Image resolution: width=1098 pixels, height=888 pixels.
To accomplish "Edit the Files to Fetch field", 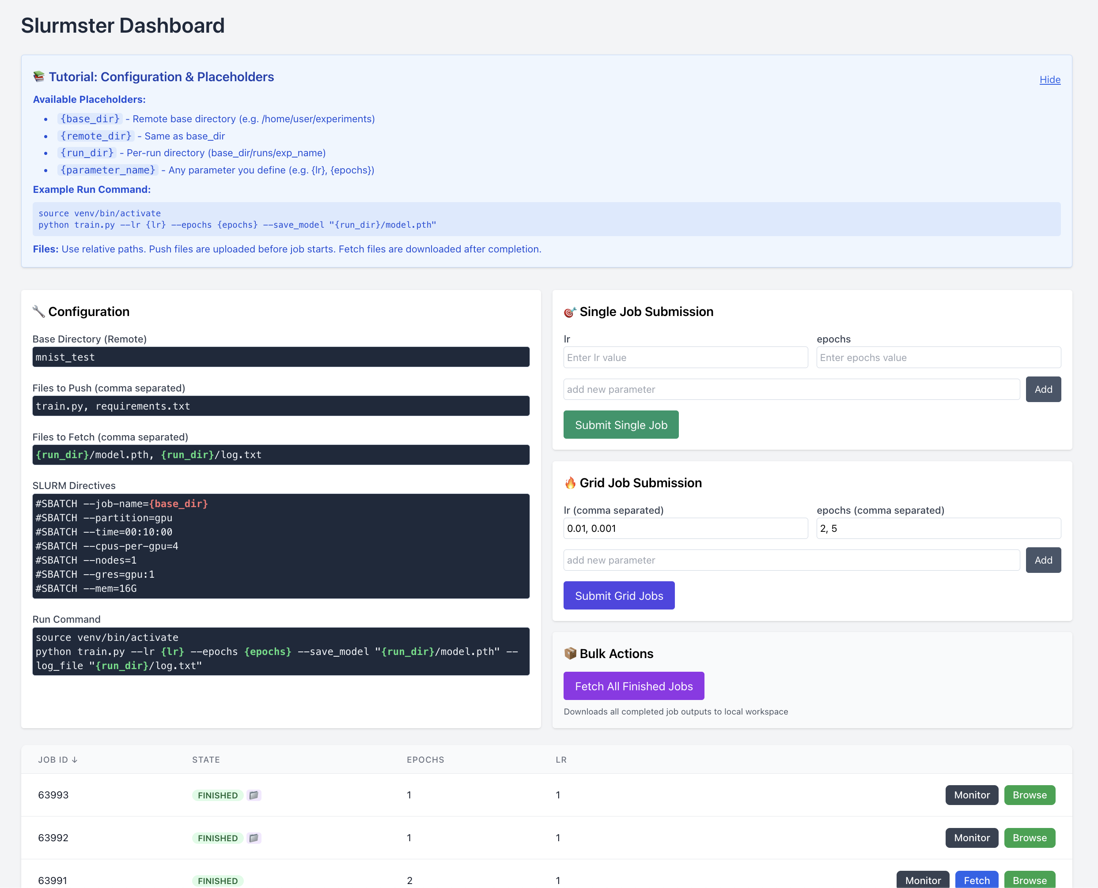I will point(281,455).
